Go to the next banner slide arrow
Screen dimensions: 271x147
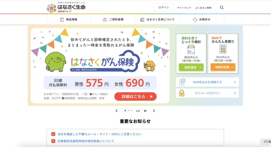(x=154, y=111)
